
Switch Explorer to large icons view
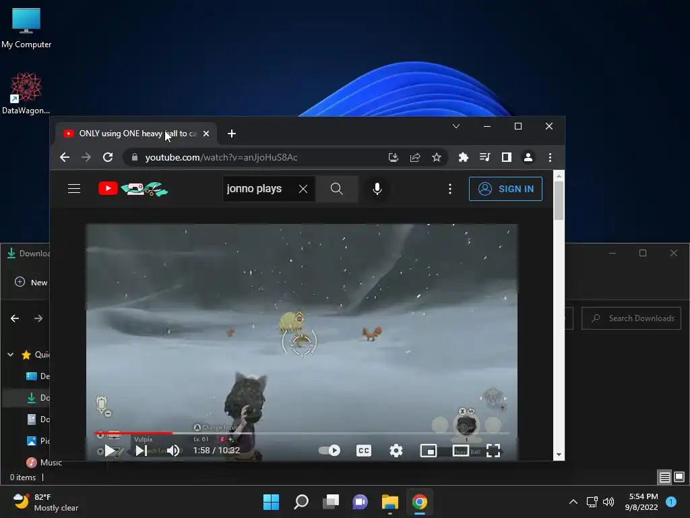point(679,477)
